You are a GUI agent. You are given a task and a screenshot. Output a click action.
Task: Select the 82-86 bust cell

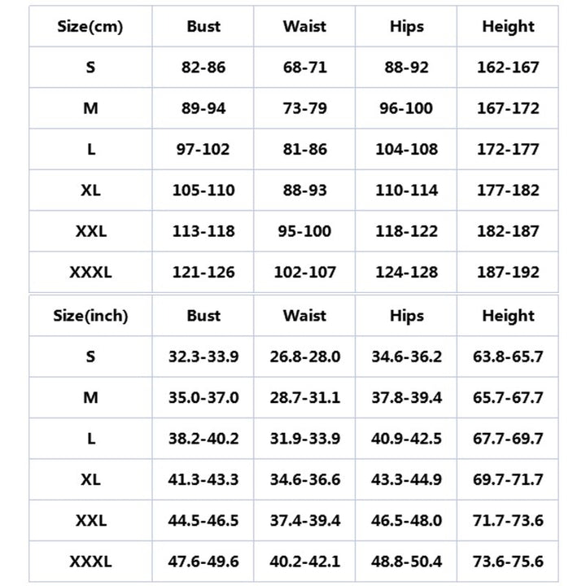point(203,68)
